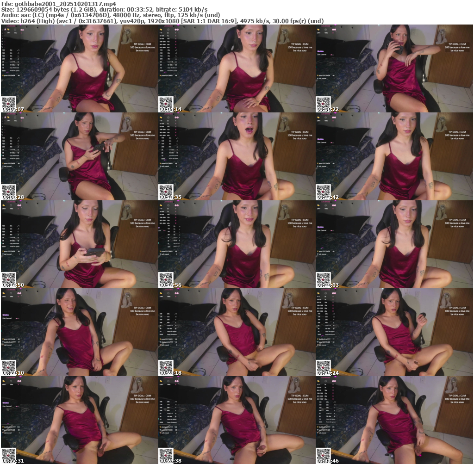Click the file name line in the header
The image size is (474, 464).
pyautogui.click(x=59, y=4)
